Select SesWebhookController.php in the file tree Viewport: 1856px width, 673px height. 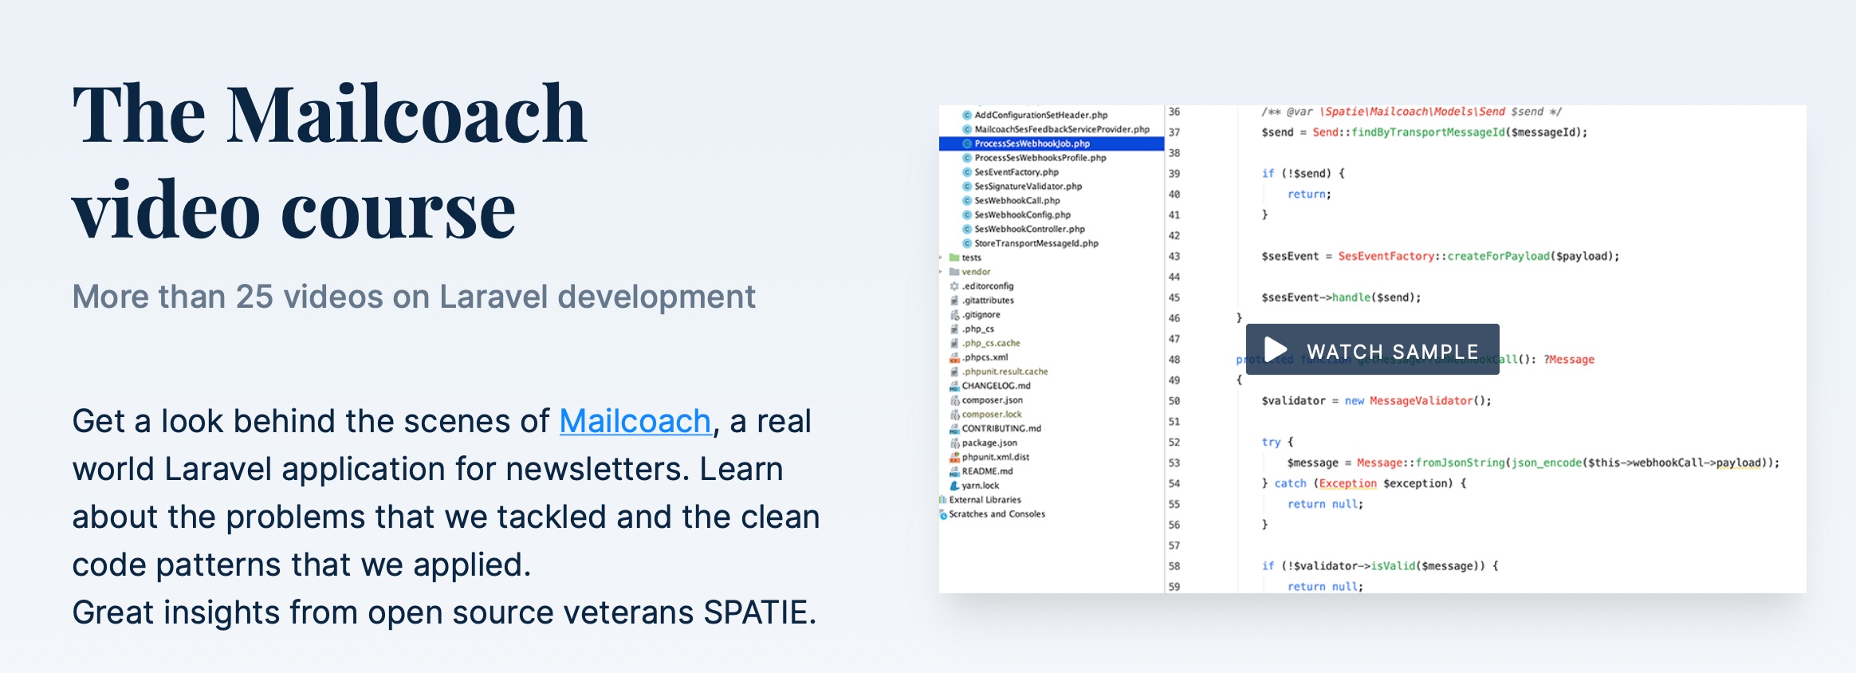coord(1029,230)
